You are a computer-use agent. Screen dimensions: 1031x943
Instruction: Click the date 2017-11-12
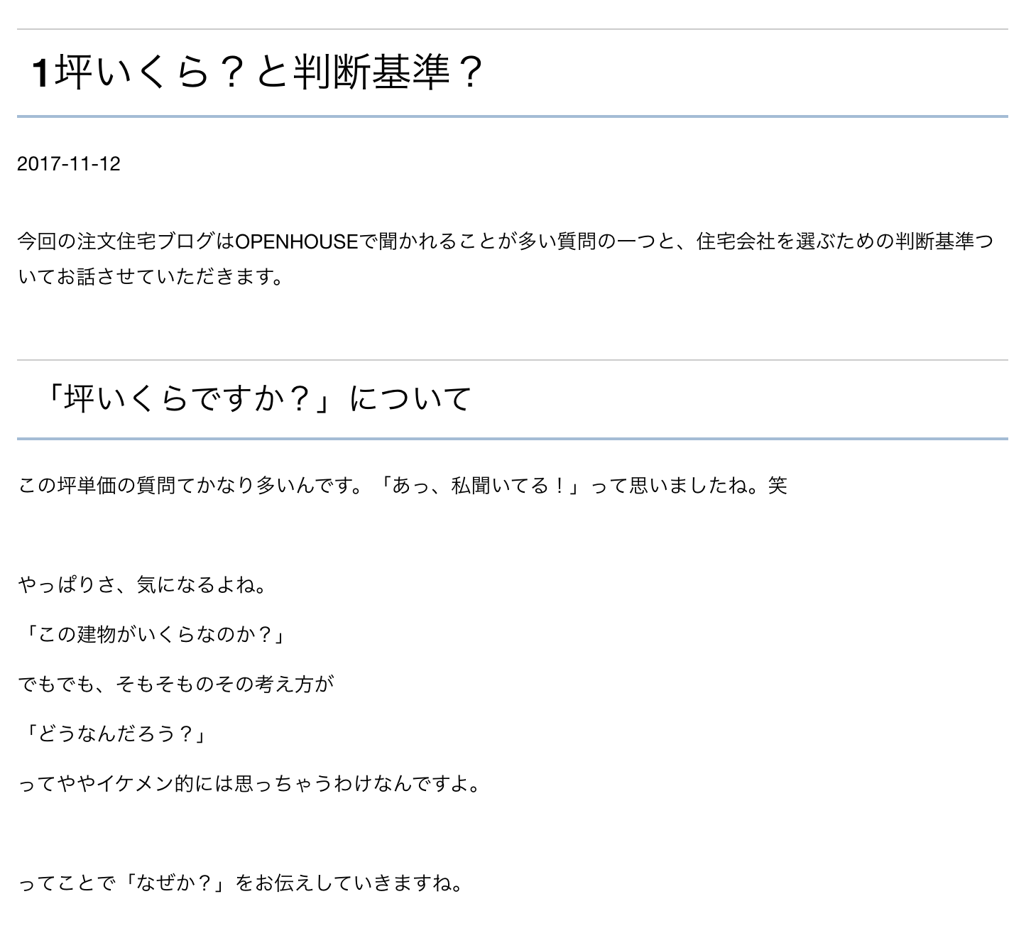coord(69,164)
